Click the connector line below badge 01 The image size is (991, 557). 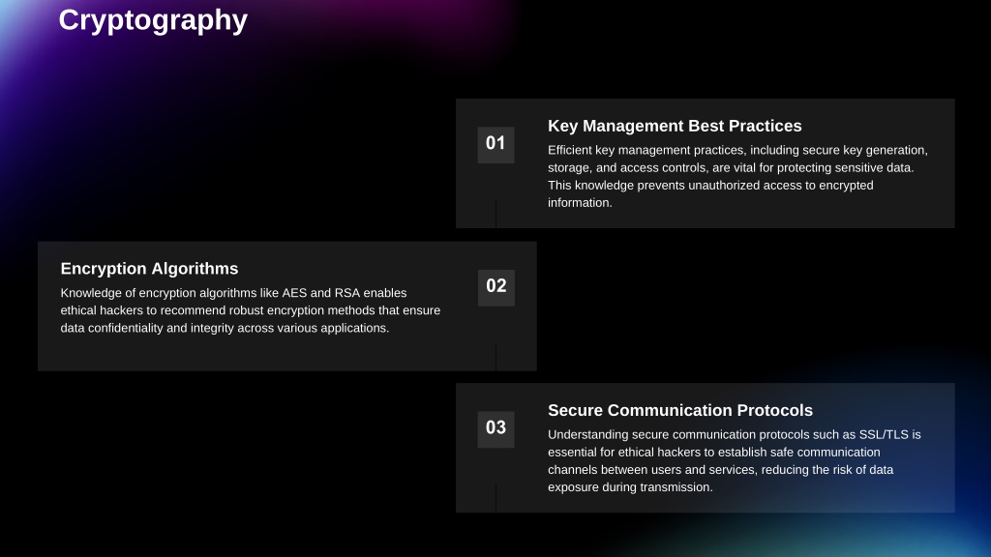496,213
